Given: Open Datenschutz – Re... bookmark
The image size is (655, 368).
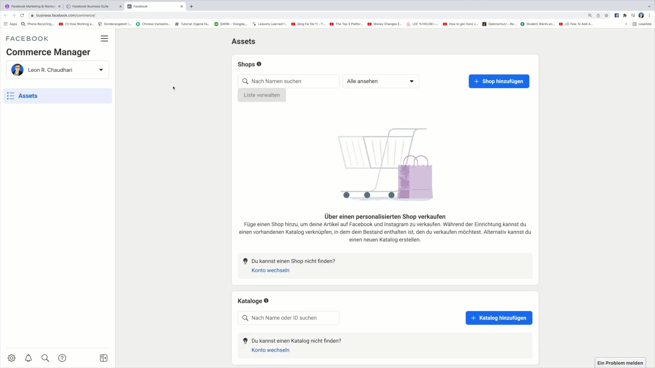Looking at the screenshot, I should (499, 24).
